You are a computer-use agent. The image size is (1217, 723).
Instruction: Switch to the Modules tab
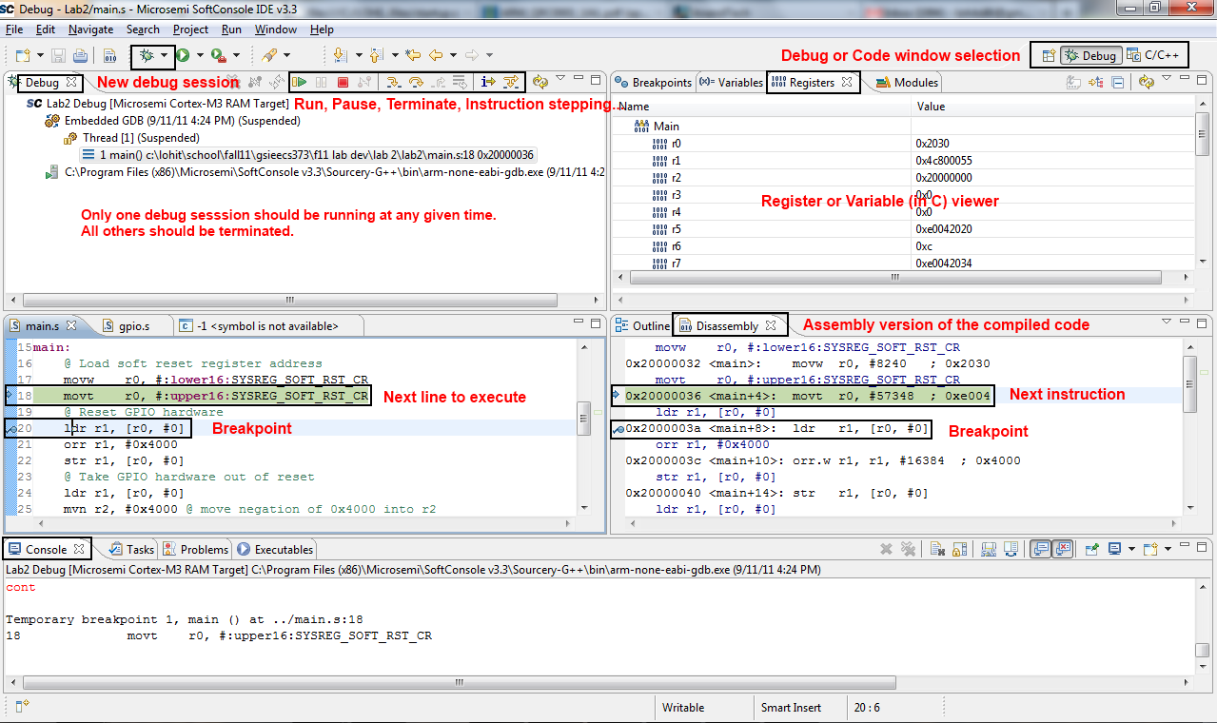[908, 83]
